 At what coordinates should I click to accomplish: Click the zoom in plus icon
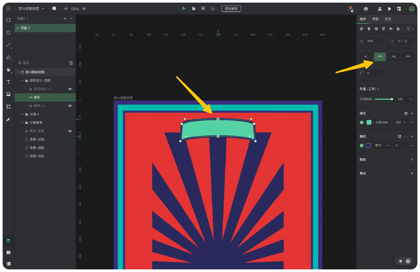point(84,9)
